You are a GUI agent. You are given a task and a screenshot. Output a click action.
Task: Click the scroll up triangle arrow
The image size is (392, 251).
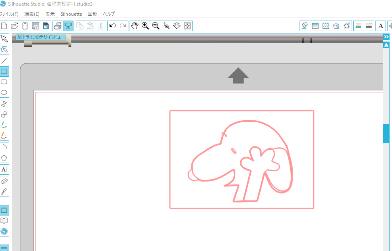click(386, 45)
